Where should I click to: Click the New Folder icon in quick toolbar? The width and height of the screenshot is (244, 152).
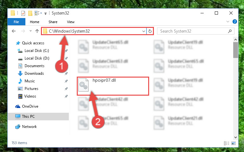click(x=30, y=13)
